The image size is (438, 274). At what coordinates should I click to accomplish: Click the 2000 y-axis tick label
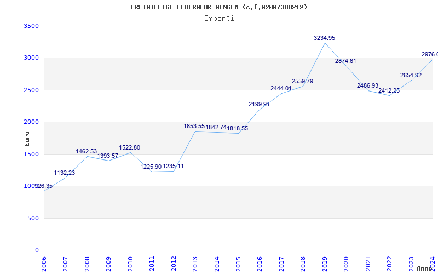(32, 122)
